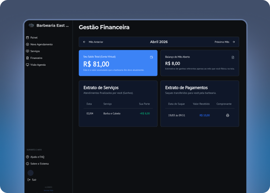Click the barbershop logo in the sidebar header
This screenshot has height=193, width=270.
coord(31,25)
